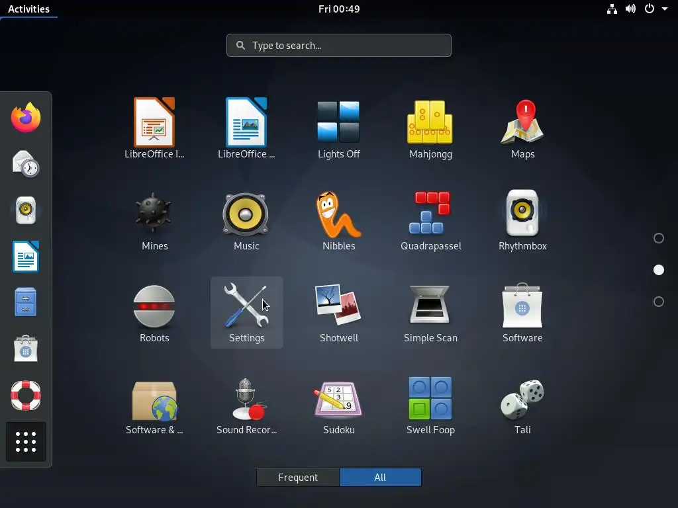
Task: Launch Sound Recorder
Action: point(246,404)
